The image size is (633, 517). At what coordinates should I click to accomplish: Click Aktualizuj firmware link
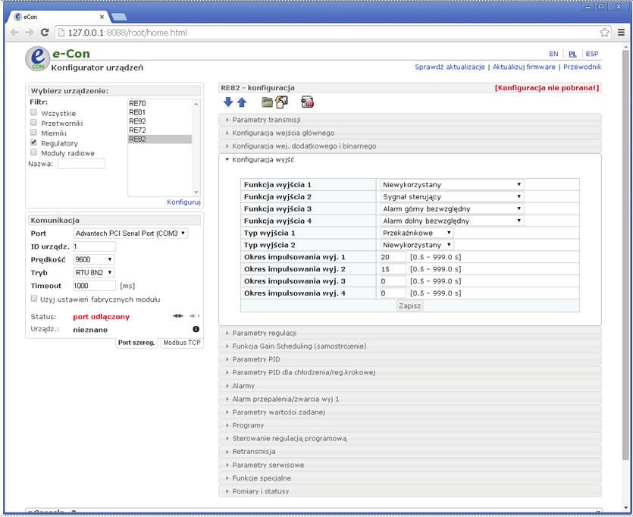pos(524,67)
